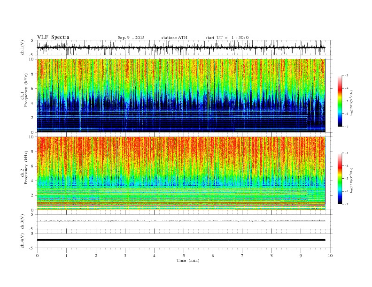The height and width of the screenshot is (287, 372).
Task: Click the ch.1 spectrogram color bar
Action: pyautogui.click(x=340, y=101)
